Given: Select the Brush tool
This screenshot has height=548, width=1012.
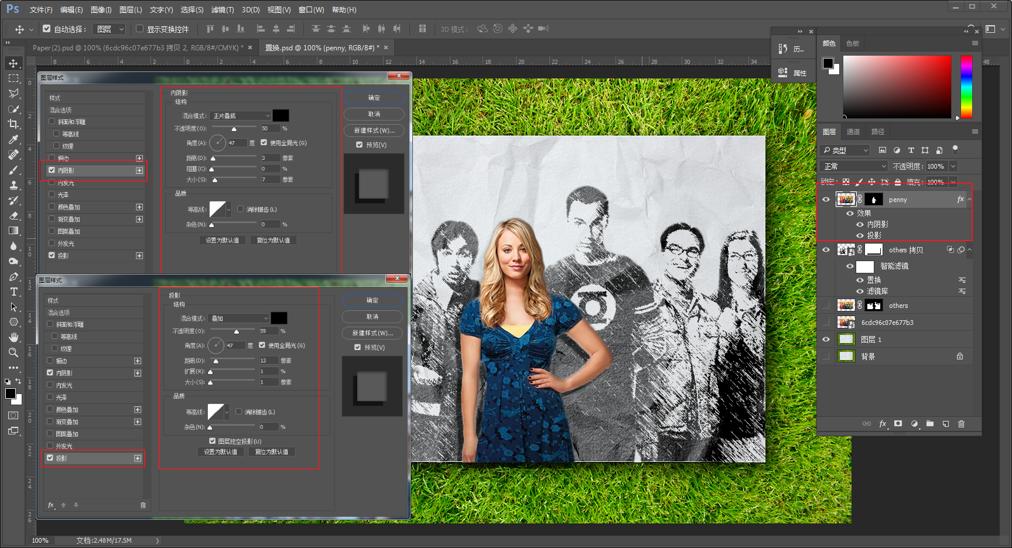Looking at the screenshot, I should 13,170.
